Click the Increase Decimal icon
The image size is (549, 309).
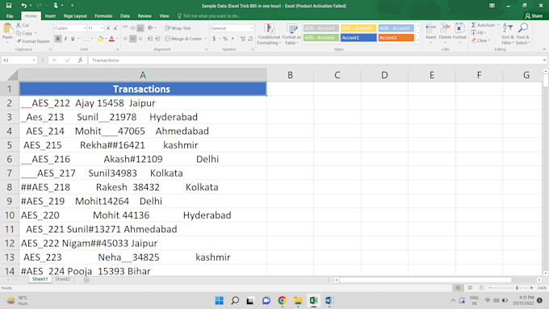click(243, 39)
